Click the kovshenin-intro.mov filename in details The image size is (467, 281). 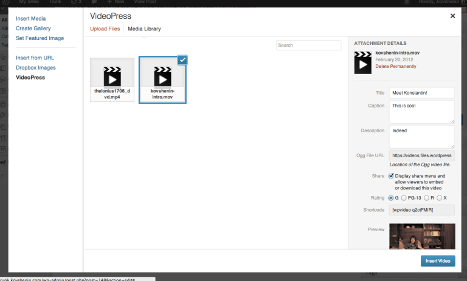[x=397, y=53]
